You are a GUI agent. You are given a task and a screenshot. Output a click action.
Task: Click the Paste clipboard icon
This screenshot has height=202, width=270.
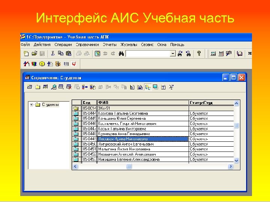[69, 53]
